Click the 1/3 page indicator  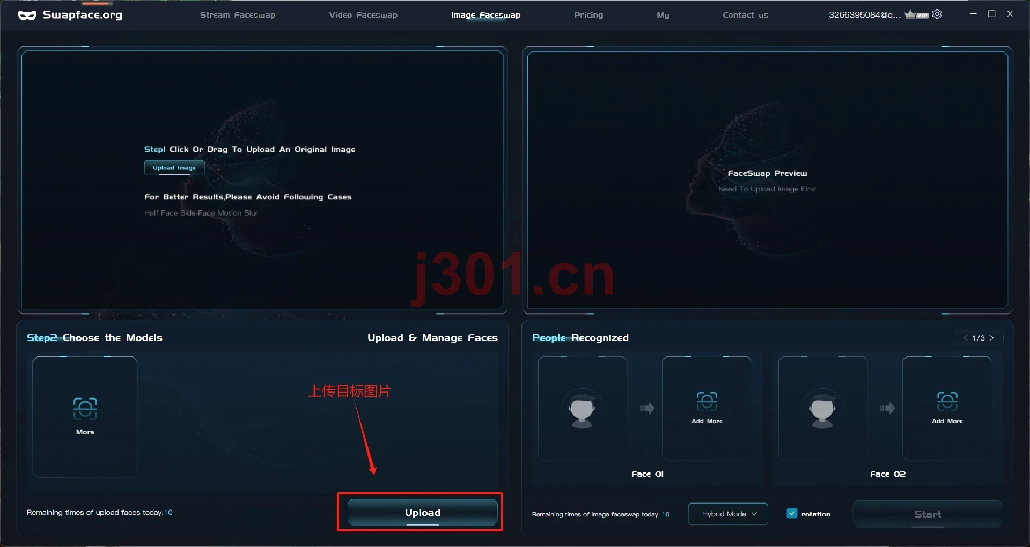point(979,338)
